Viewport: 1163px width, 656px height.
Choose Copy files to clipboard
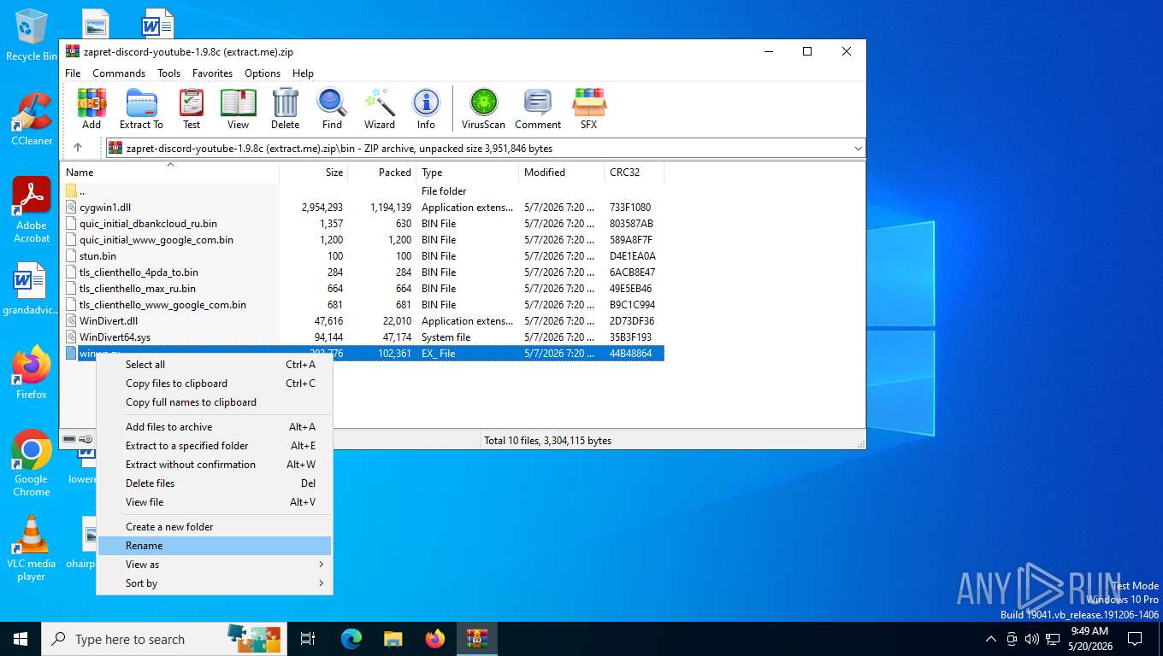[x=215, y=384]
